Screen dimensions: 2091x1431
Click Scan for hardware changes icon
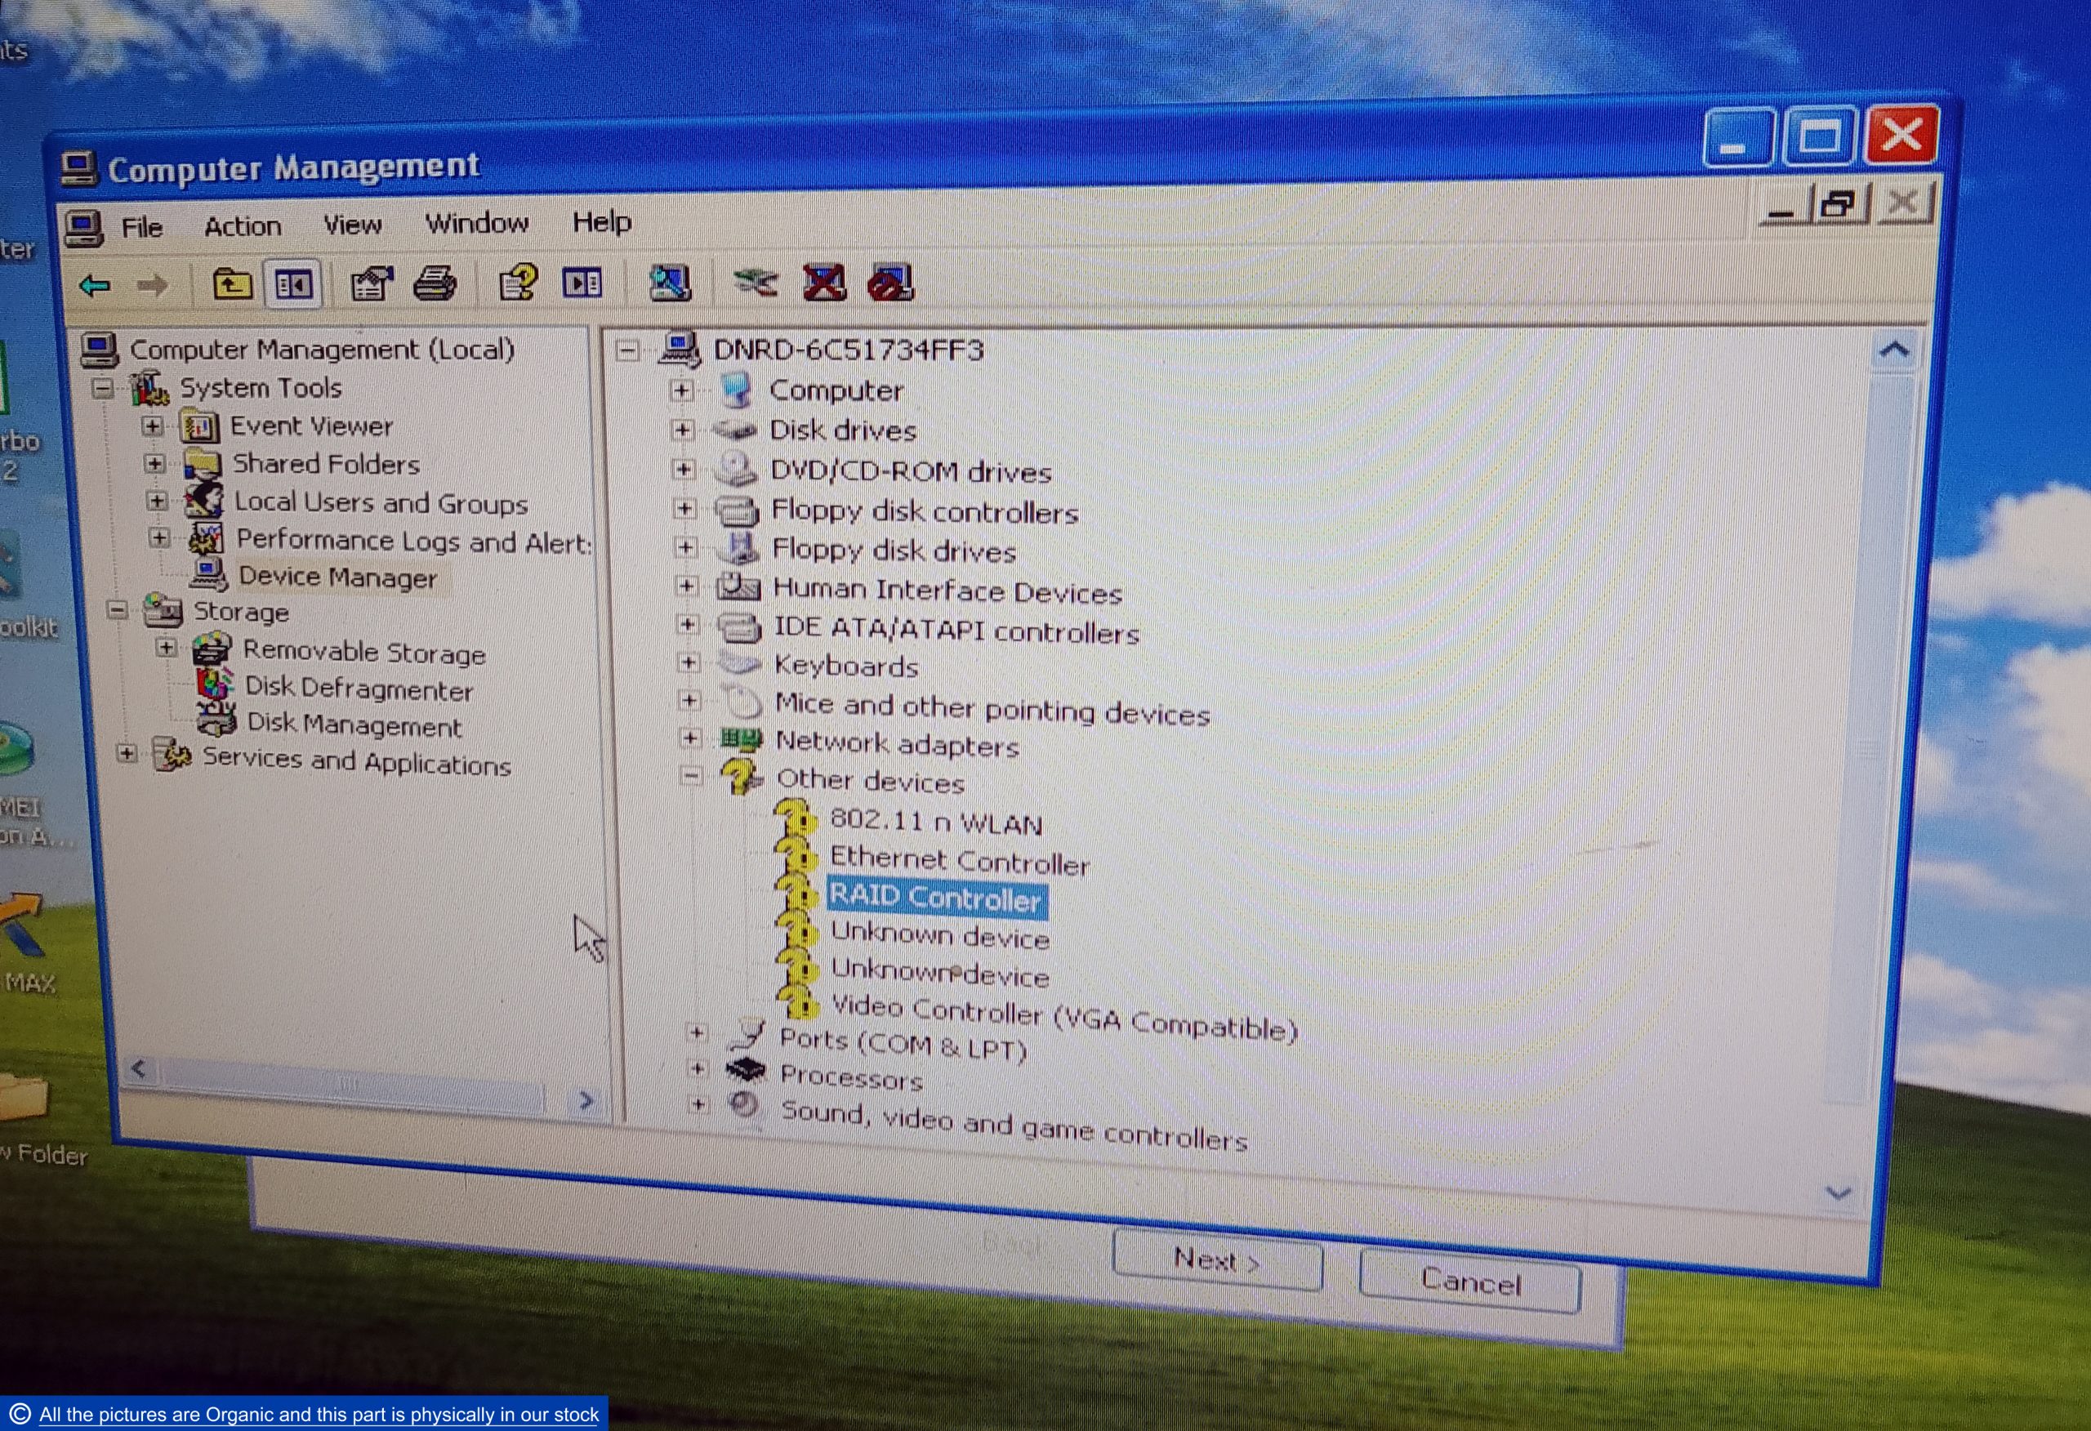671,283
